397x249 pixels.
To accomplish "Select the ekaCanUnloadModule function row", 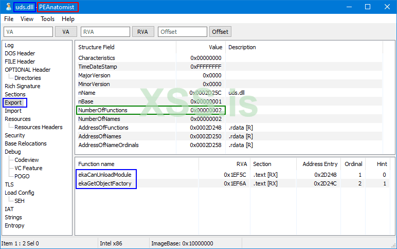I will (232, 175).
